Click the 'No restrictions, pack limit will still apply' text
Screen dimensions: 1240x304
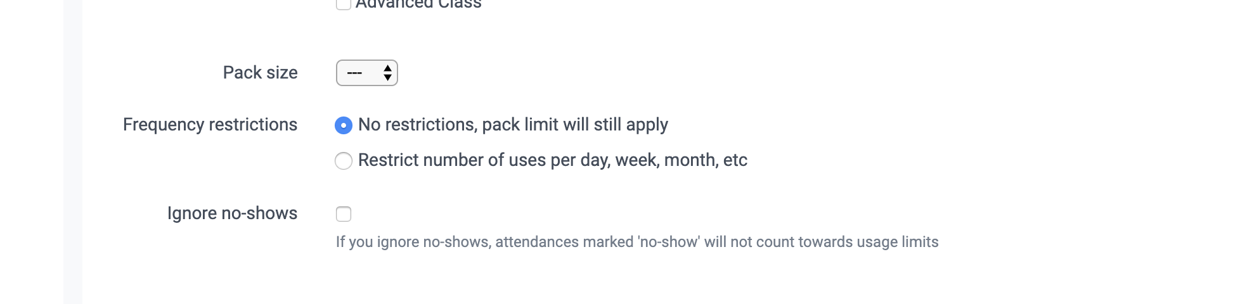pos(513,125)
